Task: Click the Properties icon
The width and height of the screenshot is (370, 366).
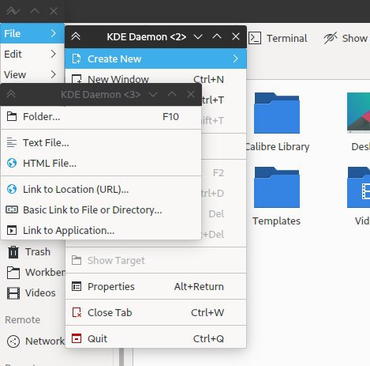Action: pyautogui.click(x=77, y=286)
